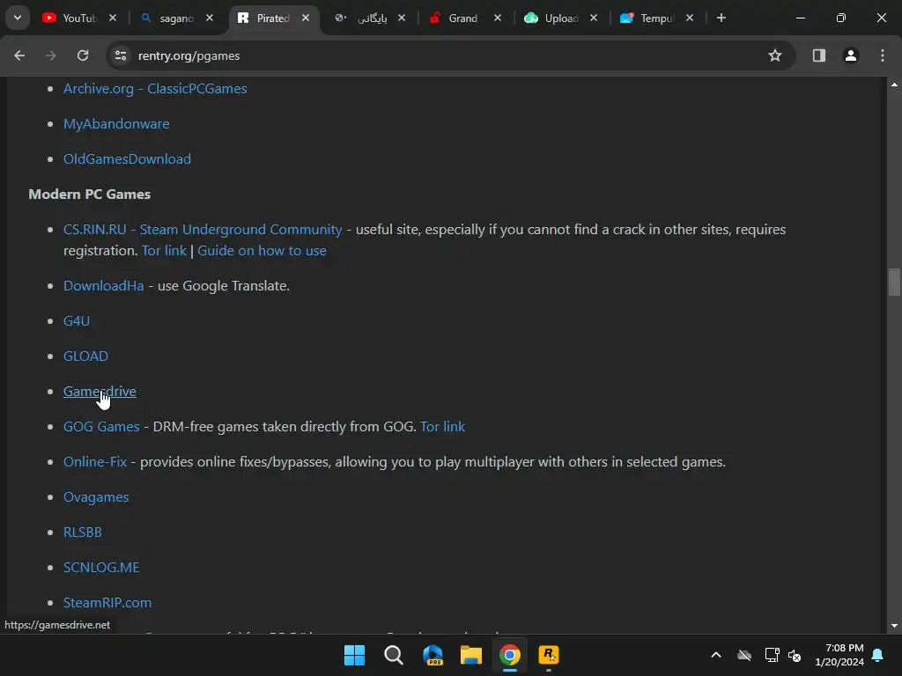
Task: Bookmark this page with star
Action: 775,55
